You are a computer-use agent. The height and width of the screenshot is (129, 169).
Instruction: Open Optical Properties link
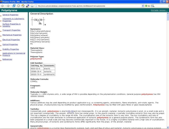(x=10, y=44)
